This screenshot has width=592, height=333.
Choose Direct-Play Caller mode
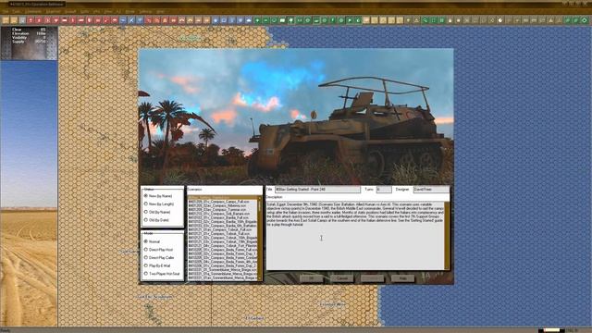159,257
